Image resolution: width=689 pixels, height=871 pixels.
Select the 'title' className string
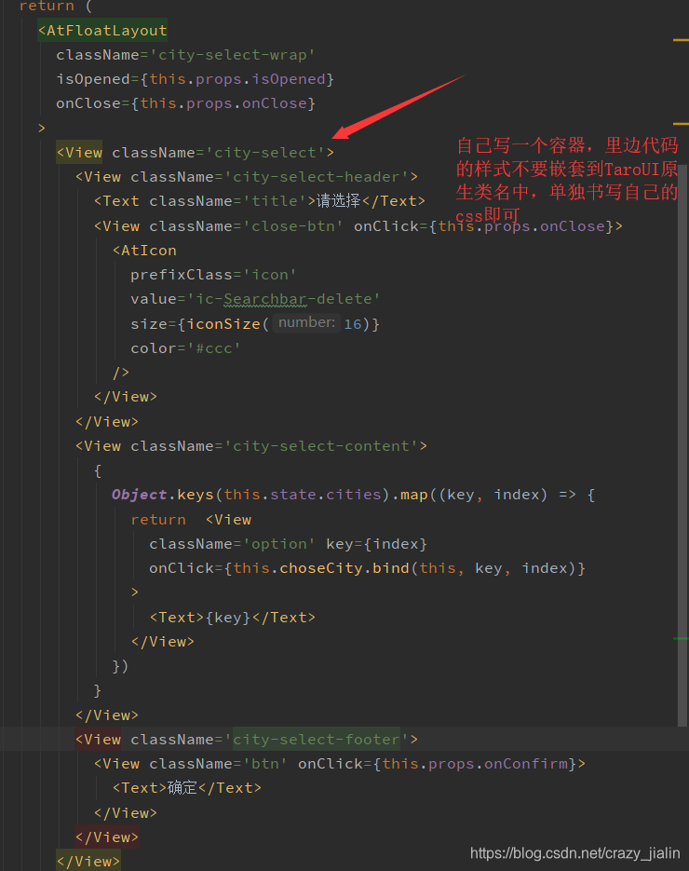coord(278,201)
